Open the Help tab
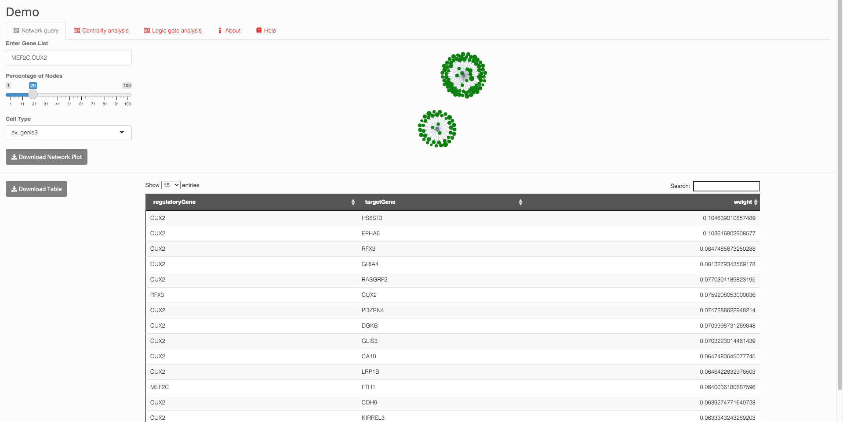Screen dimensions: 843x422 click(266, 31)
